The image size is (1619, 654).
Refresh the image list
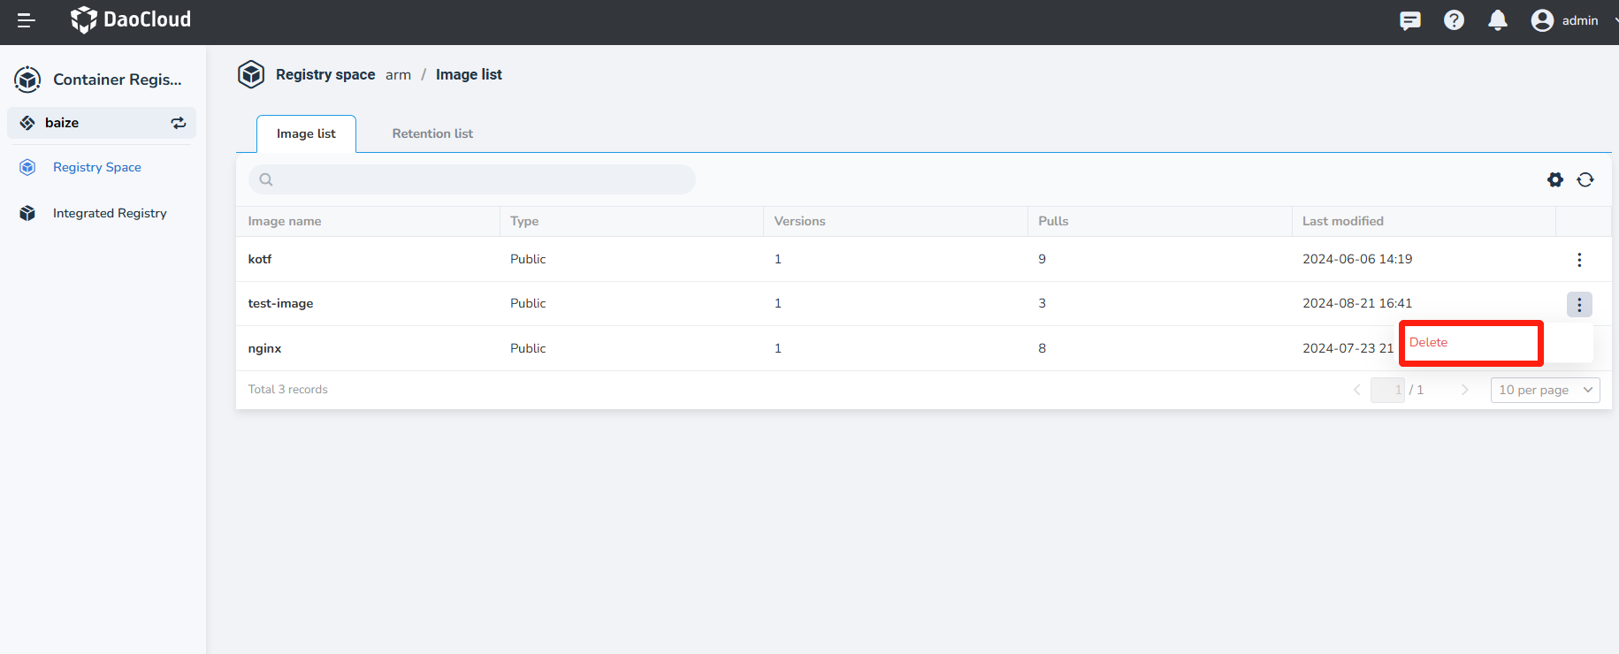[1585, 179]
